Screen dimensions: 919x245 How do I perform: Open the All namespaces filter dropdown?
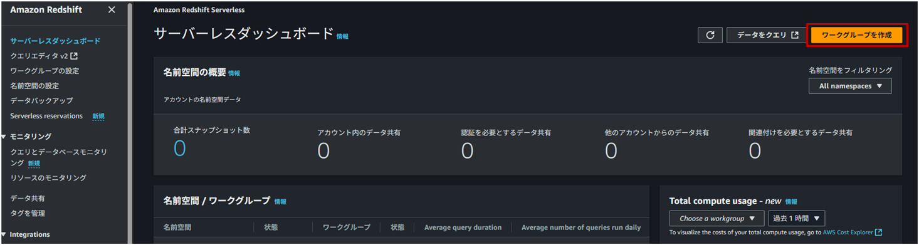(x=850, y=86)
